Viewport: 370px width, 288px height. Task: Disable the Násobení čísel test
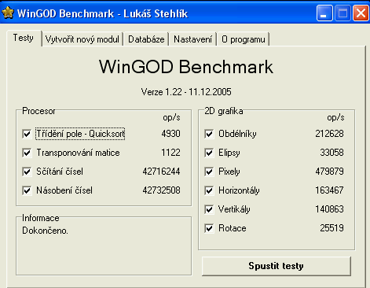click(27, 190)
